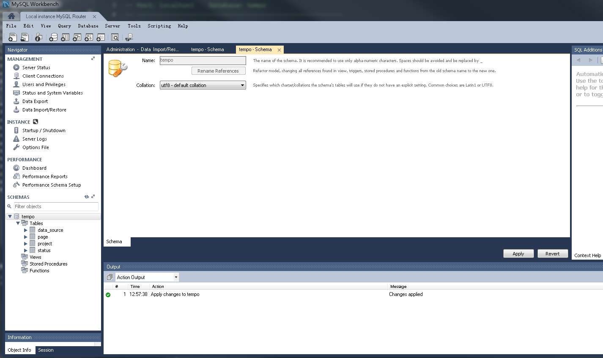The height and width of the screenshot is (358, 603).
Task: Go to the home screen tab icon
Action: (x=11, y=16)
